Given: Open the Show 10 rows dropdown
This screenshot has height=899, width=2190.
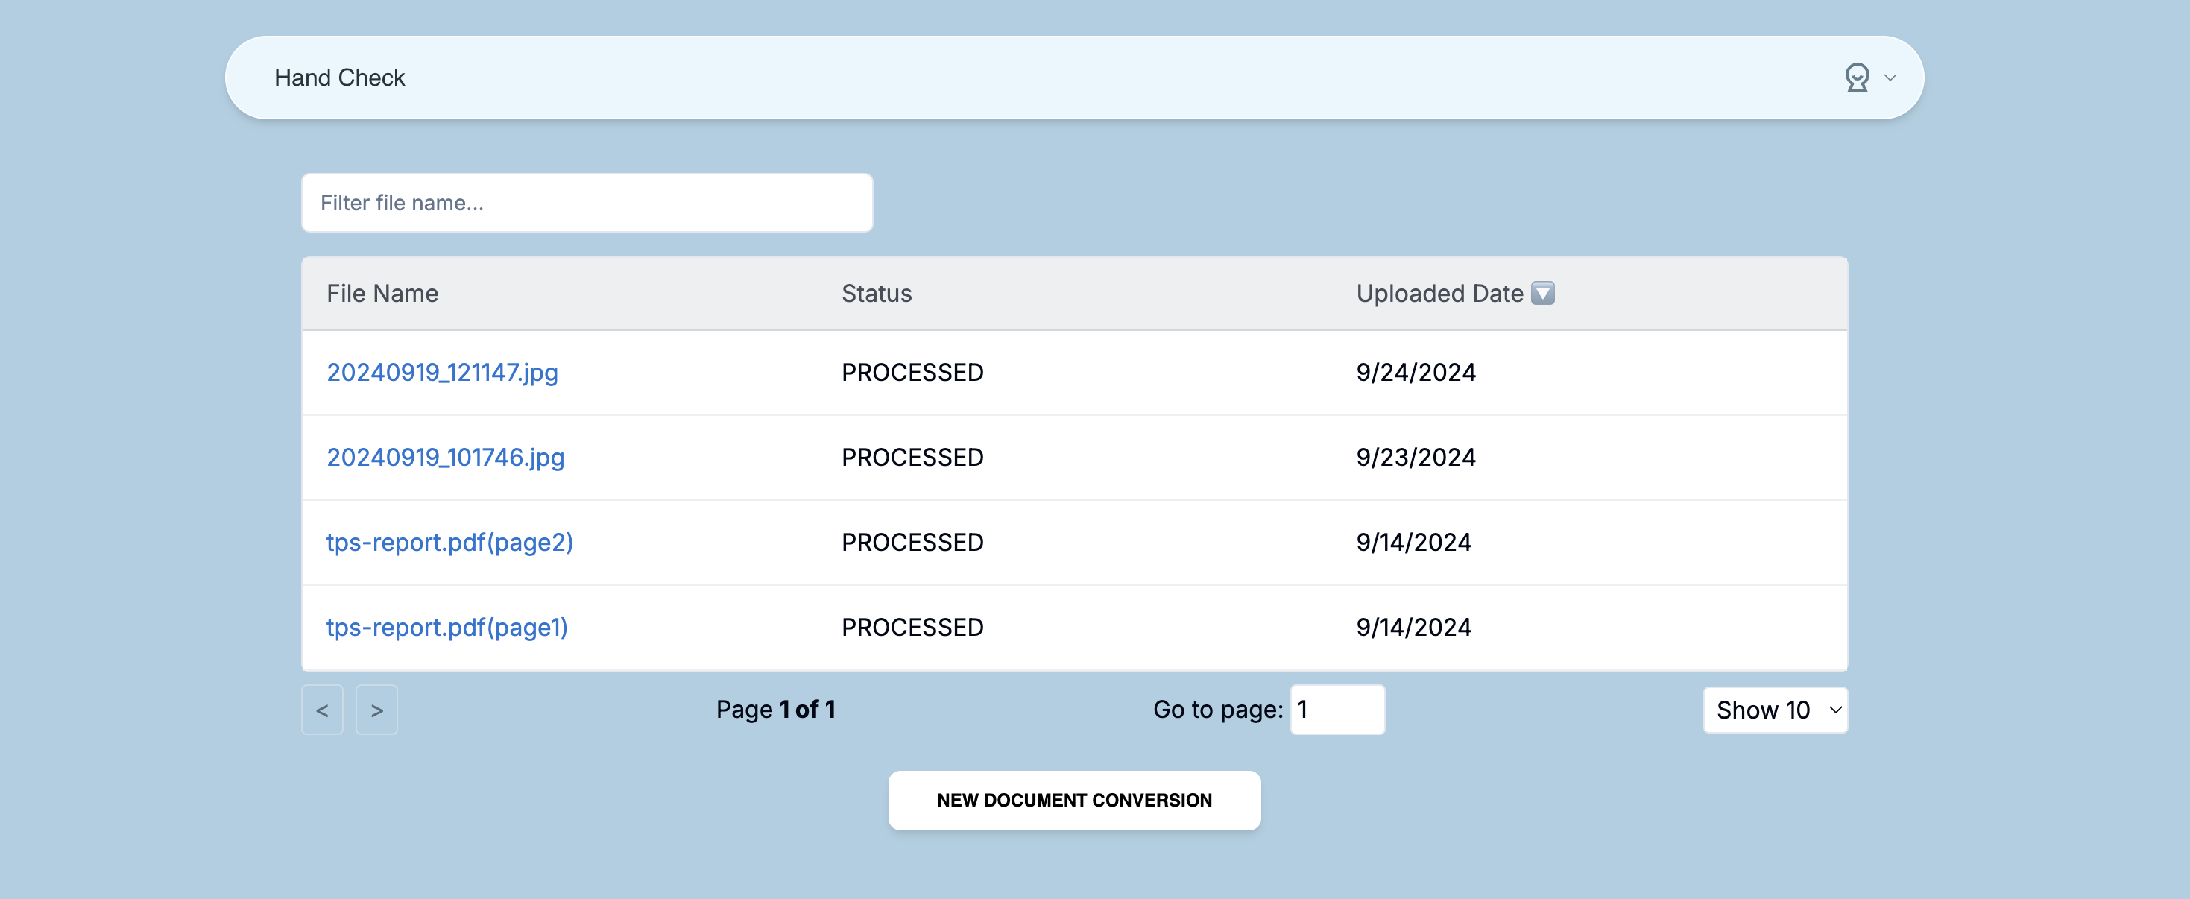Looking at the screenshot, I should (1775, 710).
